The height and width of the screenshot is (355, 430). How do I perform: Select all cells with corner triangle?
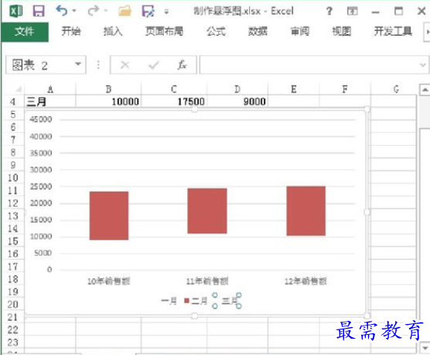point(18,89)
